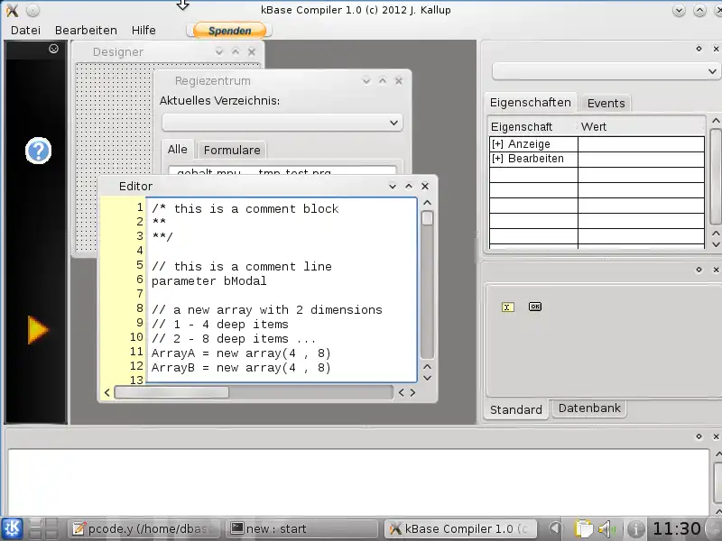Image resolution: width=722 pixels, height=541 pixels.
Task: Click the Editor horizontal scrollbar thumb
Action: pos(171,392)
